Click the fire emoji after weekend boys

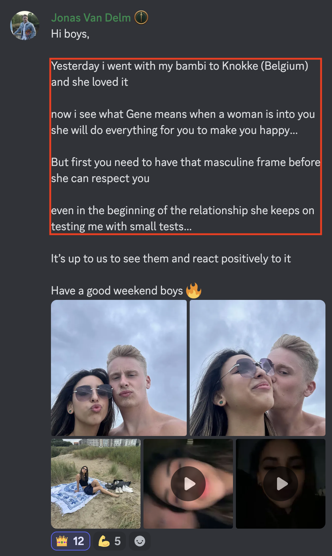coord(194,291)
